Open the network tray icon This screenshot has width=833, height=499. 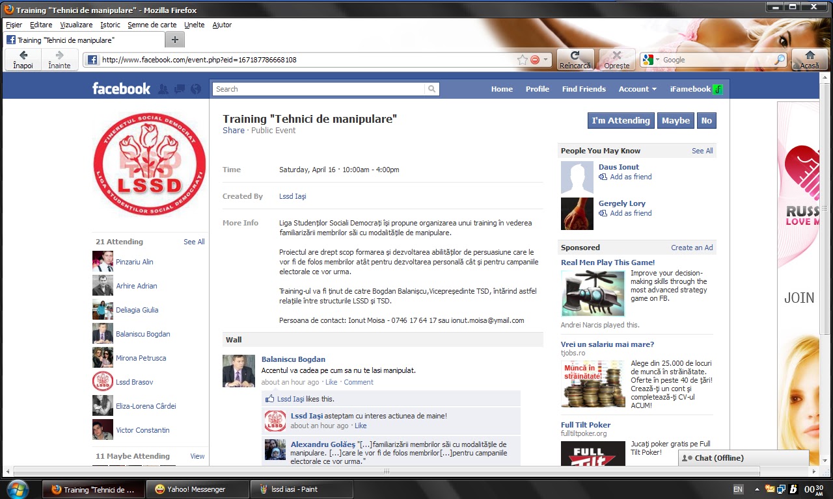(782, 489)
